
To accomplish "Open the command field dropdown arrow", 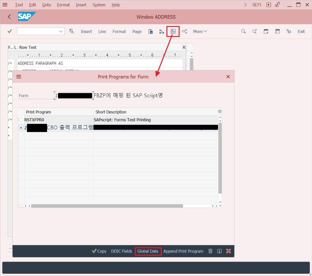I will click(61, 31).
